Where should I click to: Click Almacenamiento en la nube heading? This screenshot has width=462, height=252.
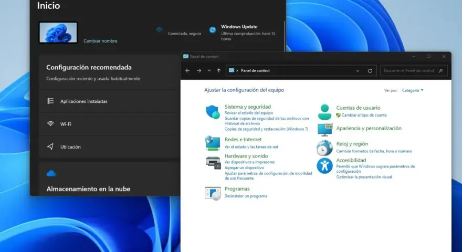pyautogui.click(x=88, y=189)
